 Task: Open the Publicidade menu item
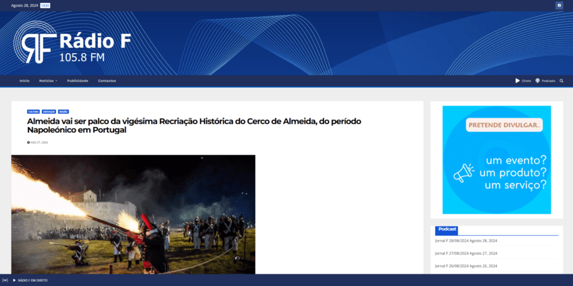pyautogui.click(x=77, y=81)
